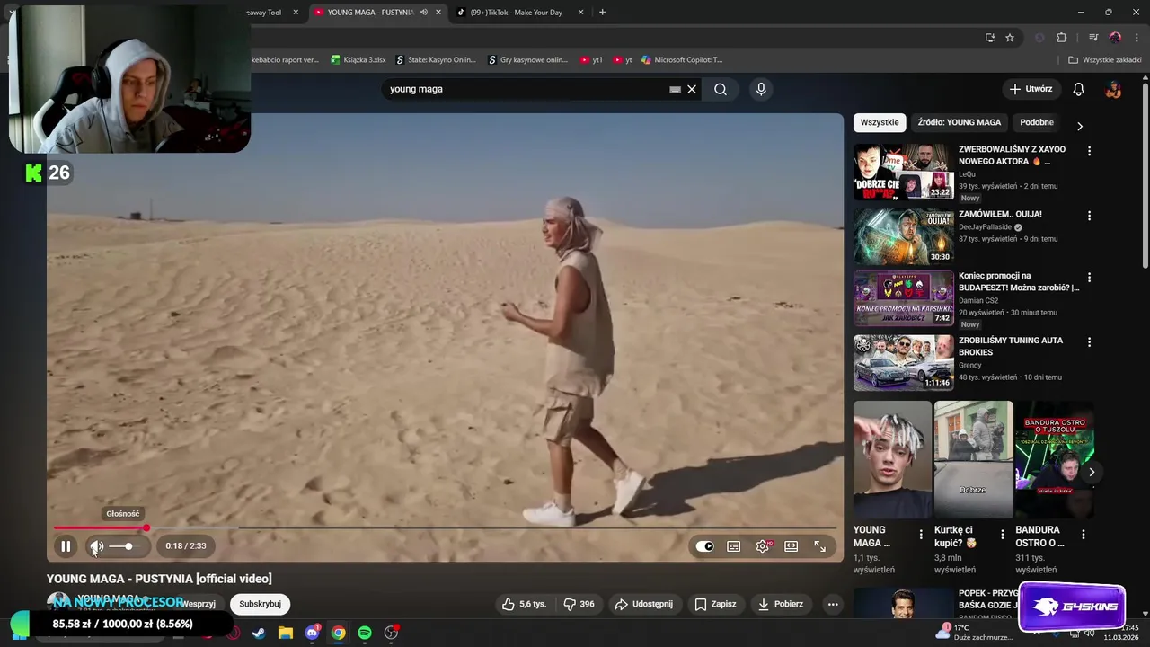Download the video with Pobierz
Viewport: 1150px width, 647px height.
(781, 604)
